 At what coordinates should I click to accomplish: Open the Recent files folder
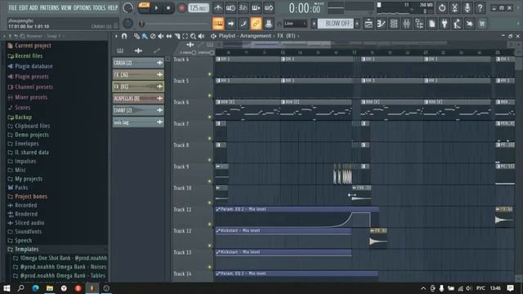coord(29,56)
